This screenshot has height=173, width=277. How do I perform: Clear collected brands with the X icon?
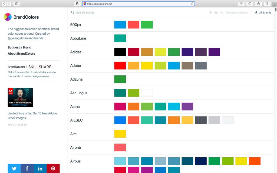222,12
